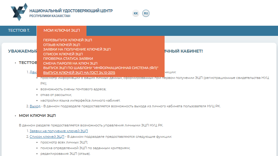Screen dimensions: 278x156
Task: Click the partially hidden Данные link
Action: click(x=33, y=72)
